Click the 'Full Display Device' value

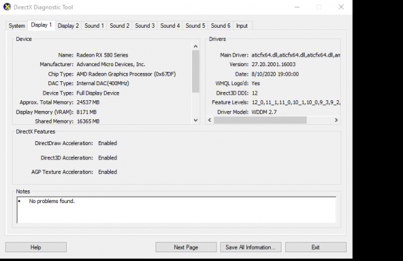[98, 93]
